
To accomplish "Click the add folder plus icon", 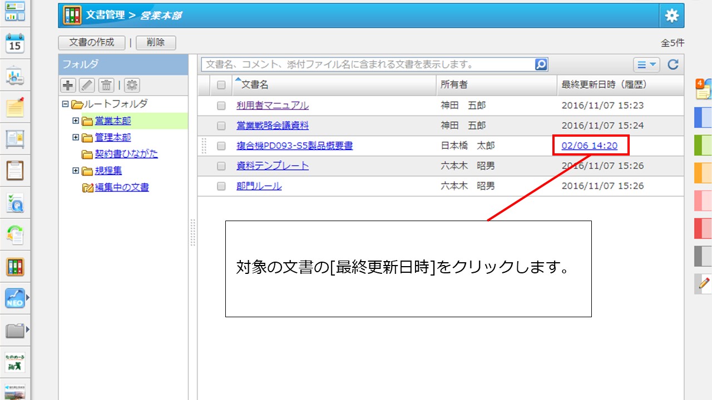I will [68, 85].
